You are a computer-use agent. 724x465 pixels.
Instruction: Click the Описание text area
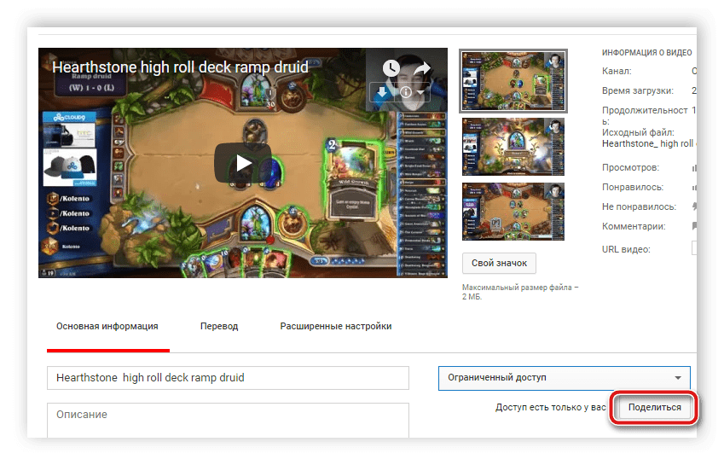click(x=228, y=420)
